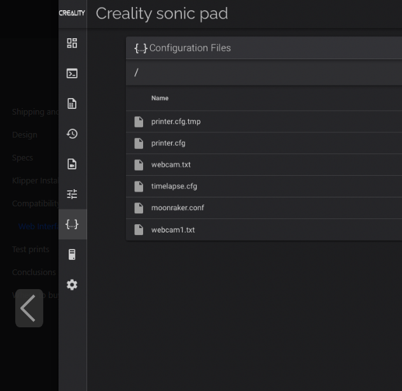Go to Klipper Install section link
Screen dimensions: 402x391
[36, 181]
